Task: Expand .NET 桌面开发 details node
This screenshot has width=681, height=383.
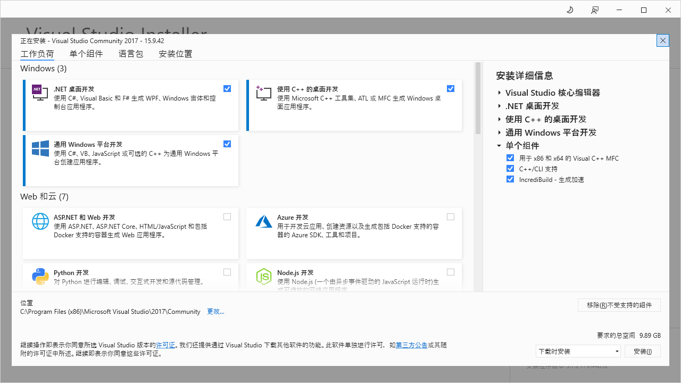Action: pos(500,106)
